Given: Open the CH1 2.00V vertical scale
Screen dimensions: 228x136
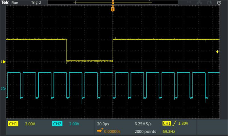Looking at the screenshot, I should pos(30,124).
